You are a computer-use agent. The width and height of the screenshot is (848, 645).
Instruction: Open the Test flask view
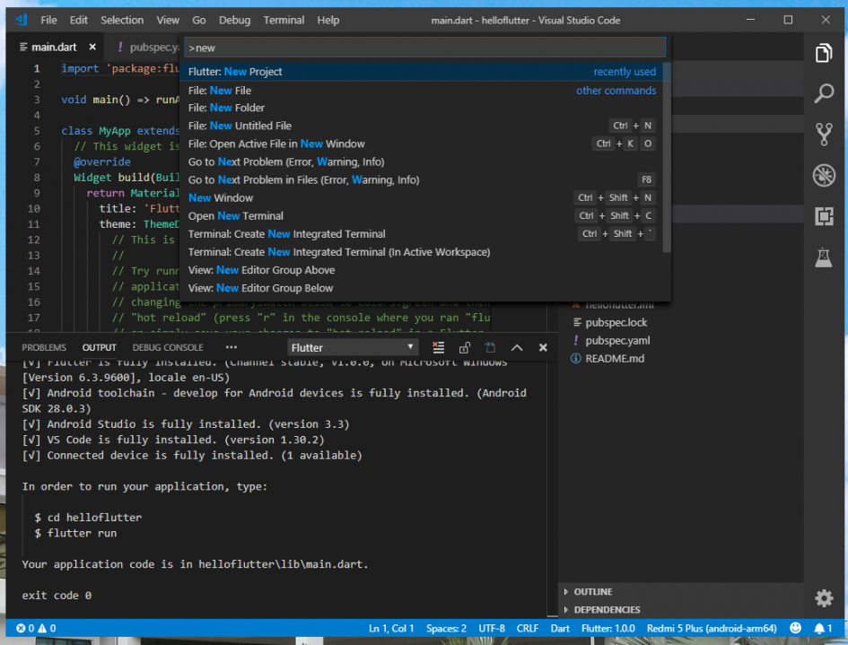tap(823, 257)
